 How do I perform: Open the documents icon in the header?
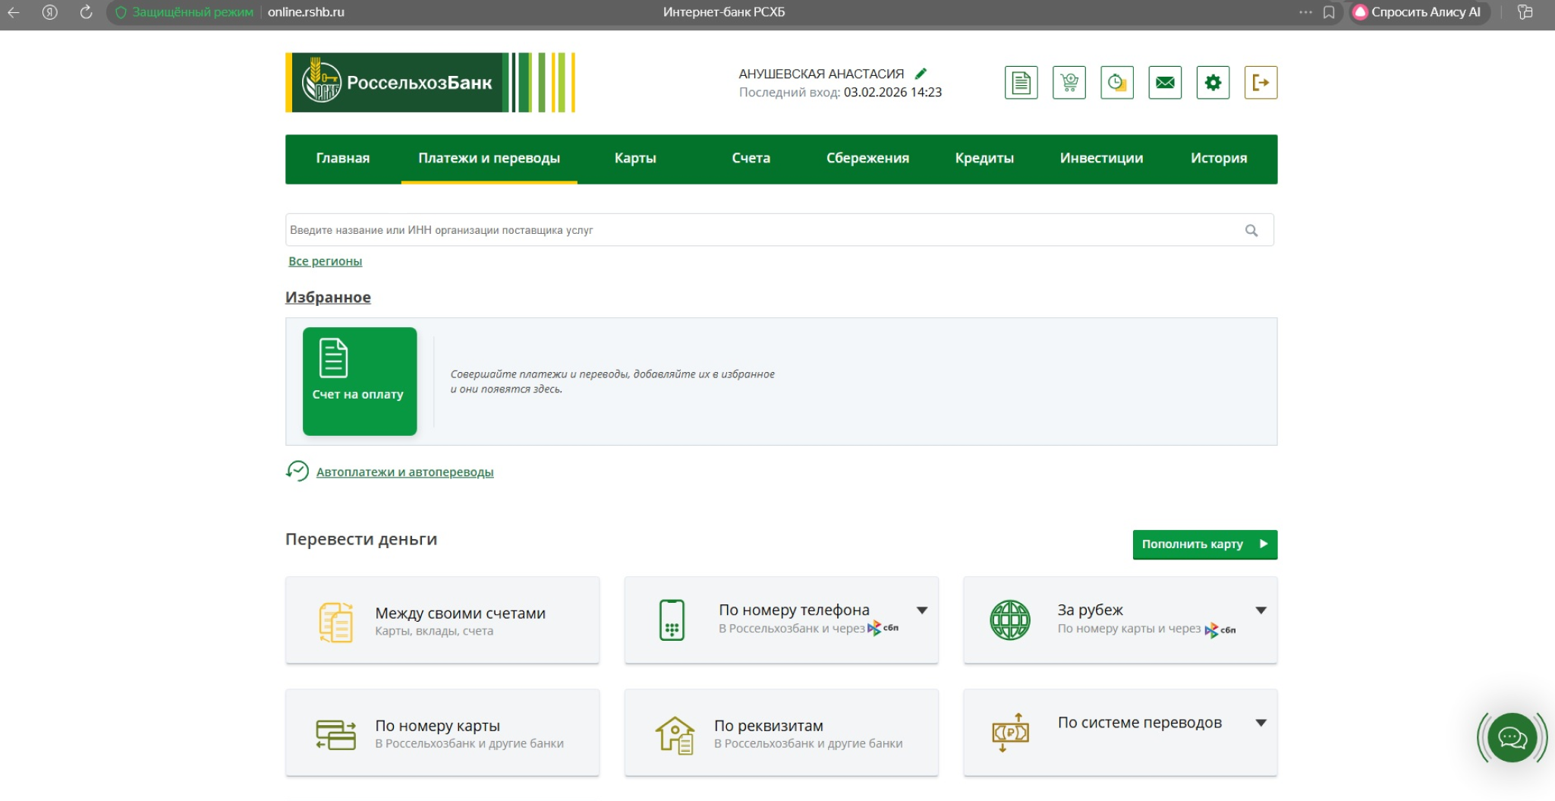pos(1021,83)
